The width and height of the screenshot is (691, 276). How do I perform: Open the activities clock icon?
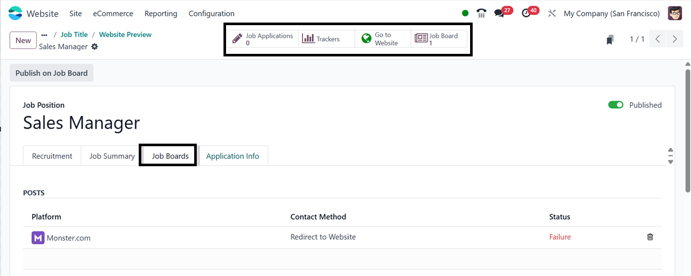coord(526,13)
